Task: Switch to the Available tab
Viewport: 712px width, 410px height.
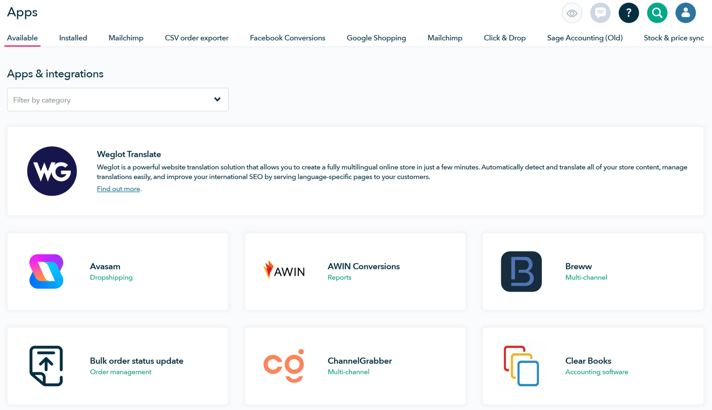Action: [22, 38]
